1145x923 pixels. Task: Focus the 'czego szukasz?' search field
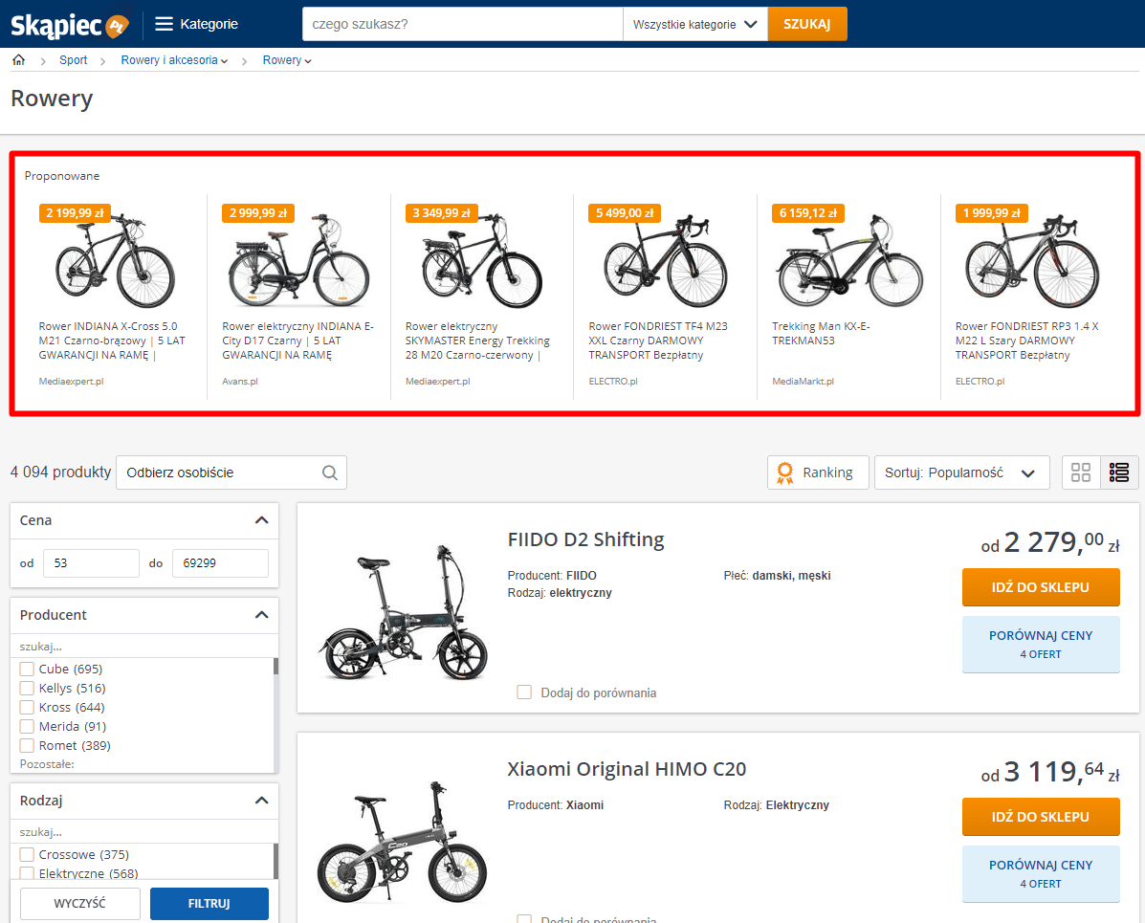tap(462, 24)
